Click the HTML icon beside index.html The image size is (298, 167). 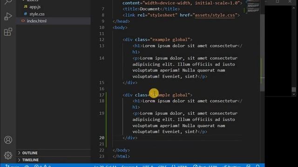coord(23,21)
